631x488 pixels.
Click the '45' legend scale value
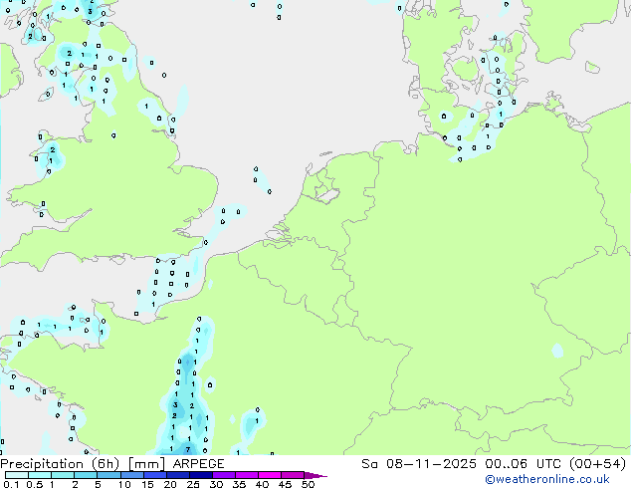pyautogui.click(x=285, y=484)
